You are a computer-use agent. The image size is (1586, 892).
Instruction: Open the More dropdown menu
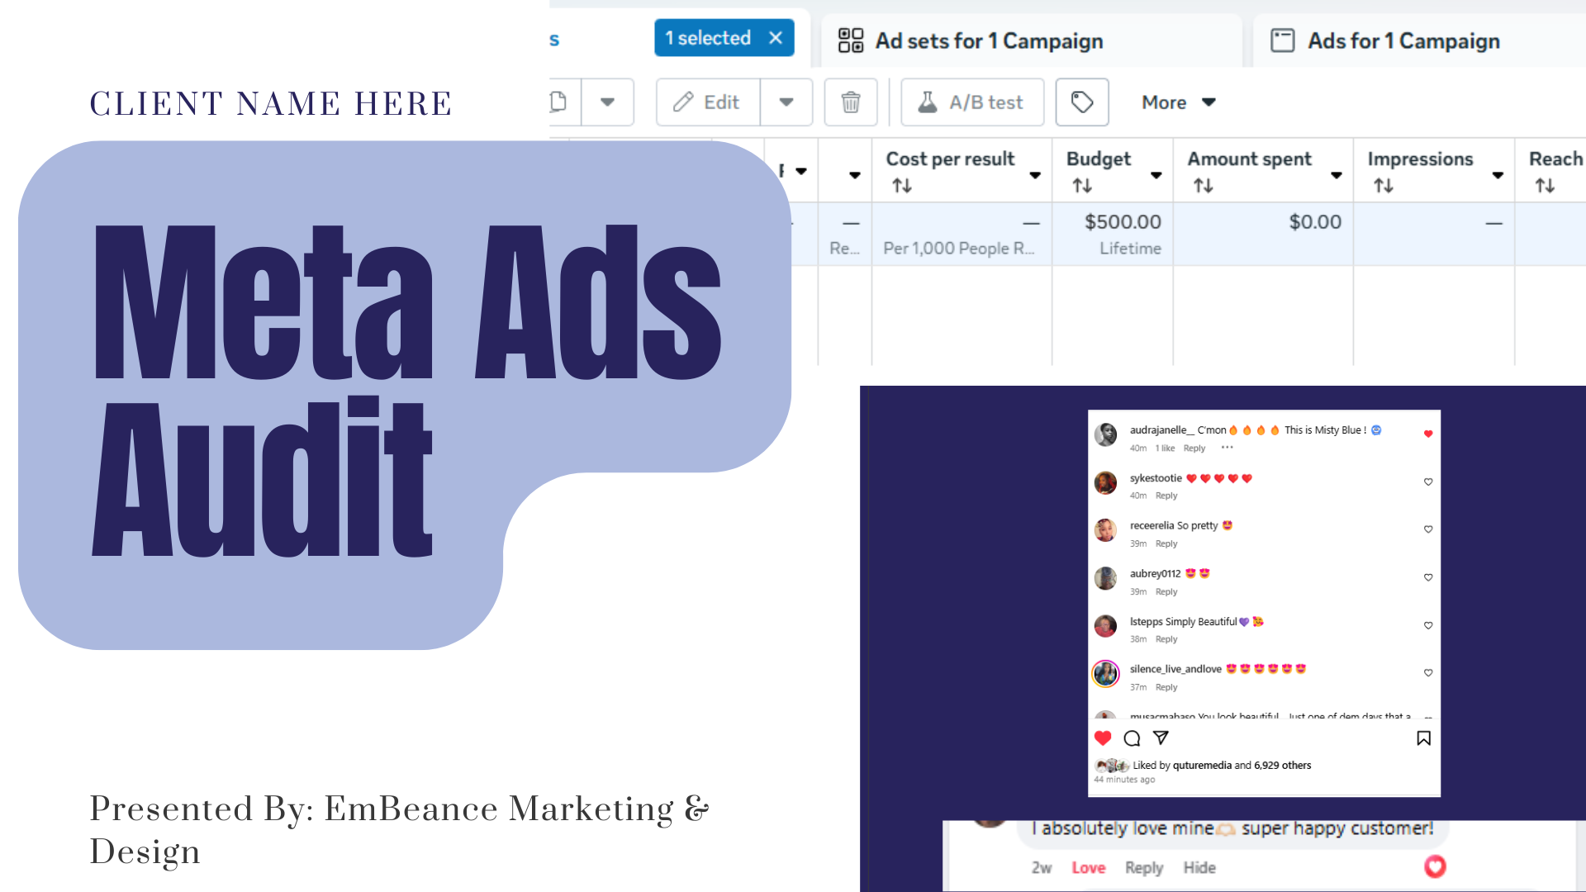click(1177, 102)
